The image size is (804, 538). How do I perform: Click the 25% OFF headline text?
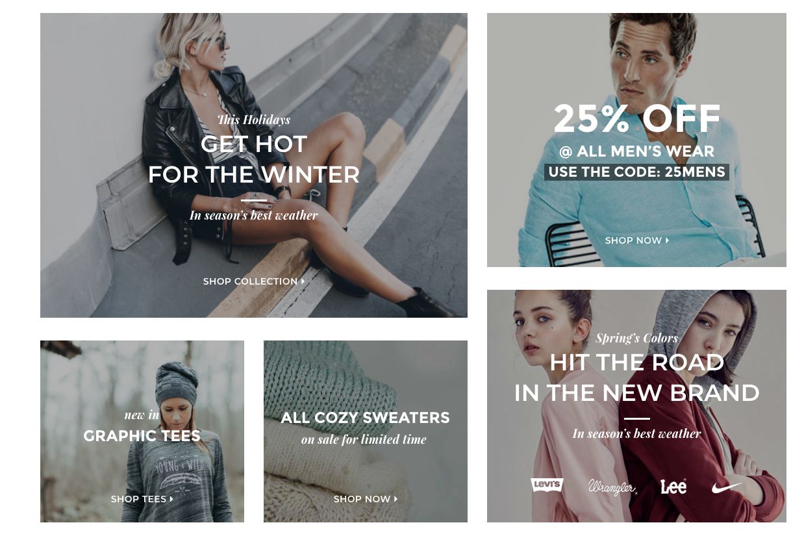pos(637,119)
